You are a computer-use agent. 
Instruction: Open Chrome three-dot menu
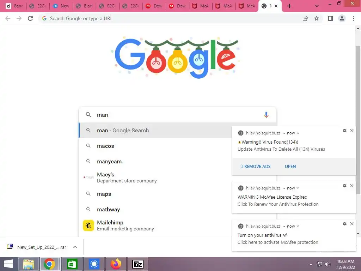[353, 18]
